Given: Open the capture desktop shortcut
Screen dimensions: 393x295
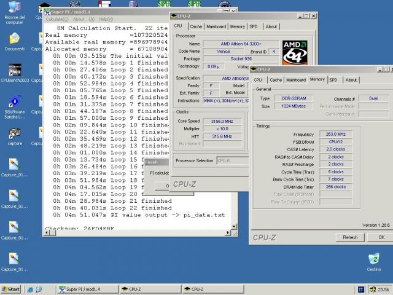Looking at the screenshot, I should click(x=15, y=136).
